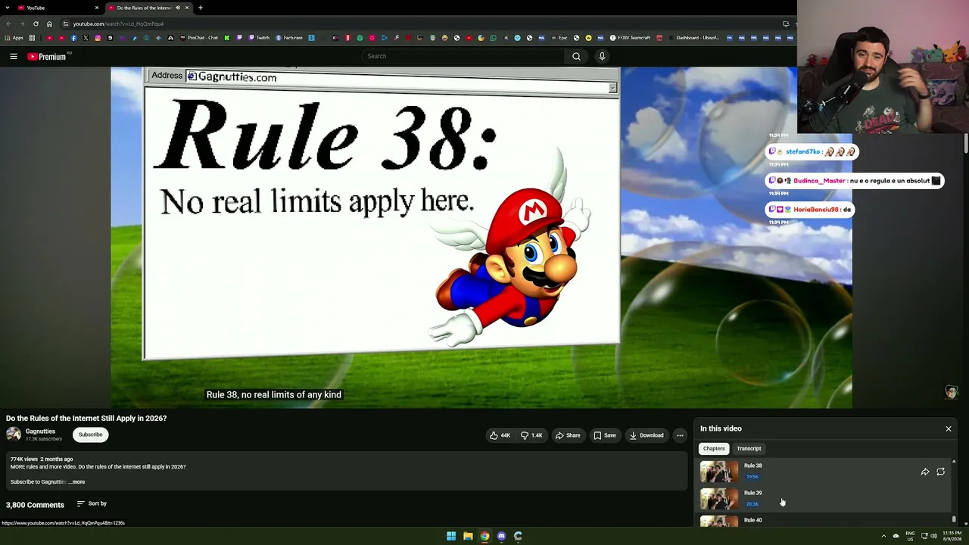The height and width of the screenshot is (545, 969).
Task: Click the Share button
Action: [568, 435]
